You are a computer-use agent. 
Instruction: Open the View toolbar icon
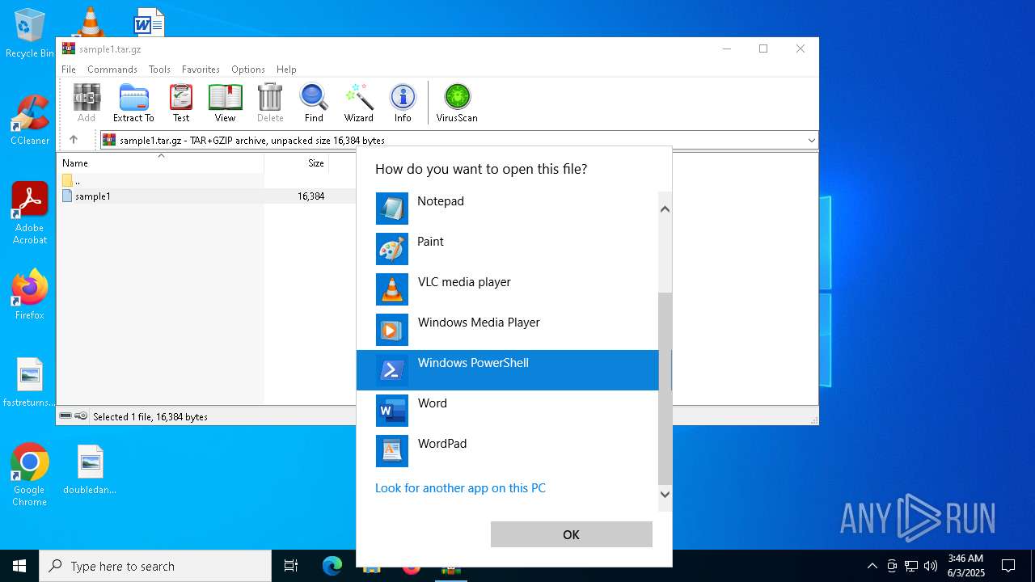225,103
